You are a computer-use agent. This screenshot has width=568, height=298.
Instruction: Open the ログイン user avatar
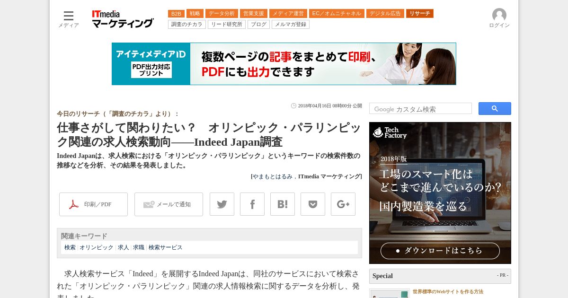coord(499,18)
